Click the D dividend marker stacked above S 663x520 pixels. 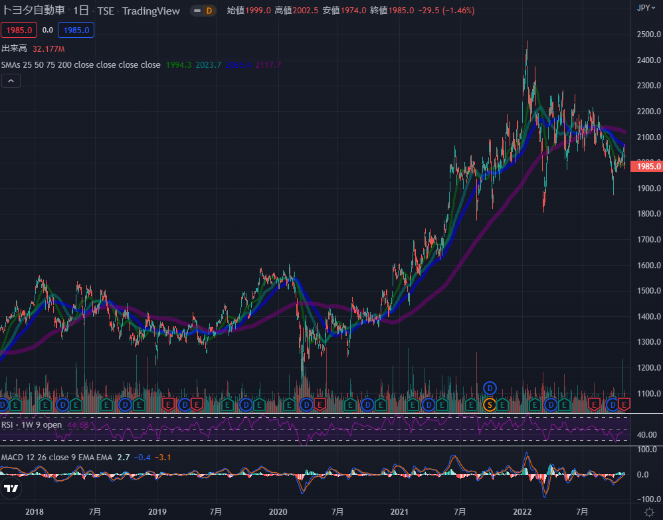pos(490,388)
